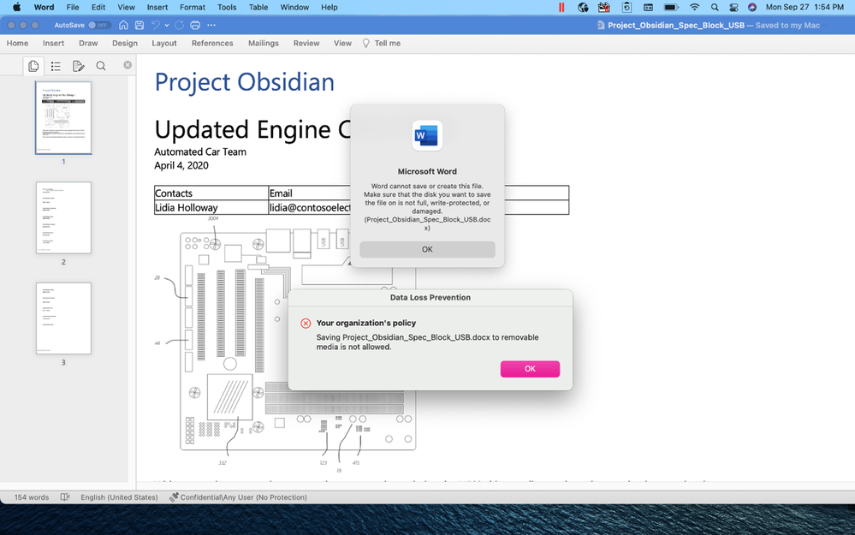Viewport: 855px width, 535px height.
Task: Open the Insert ribbon tab
Action: pyautogui.click(x=53, y=43)
